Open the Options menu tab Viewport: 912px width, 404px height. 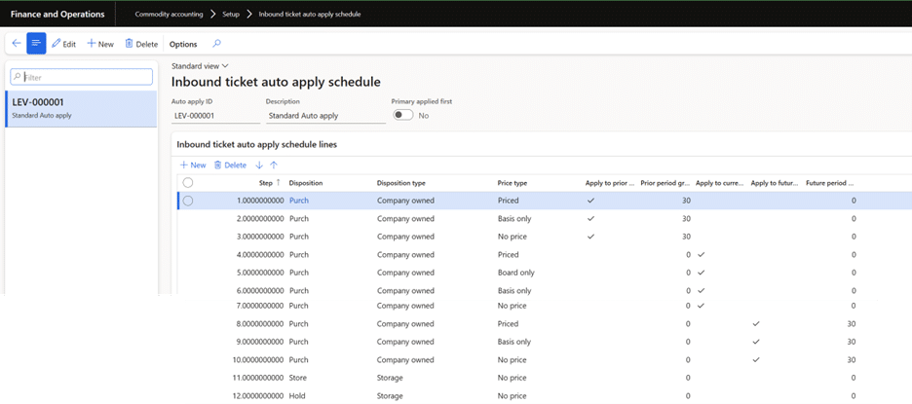[x=183, y=44]
